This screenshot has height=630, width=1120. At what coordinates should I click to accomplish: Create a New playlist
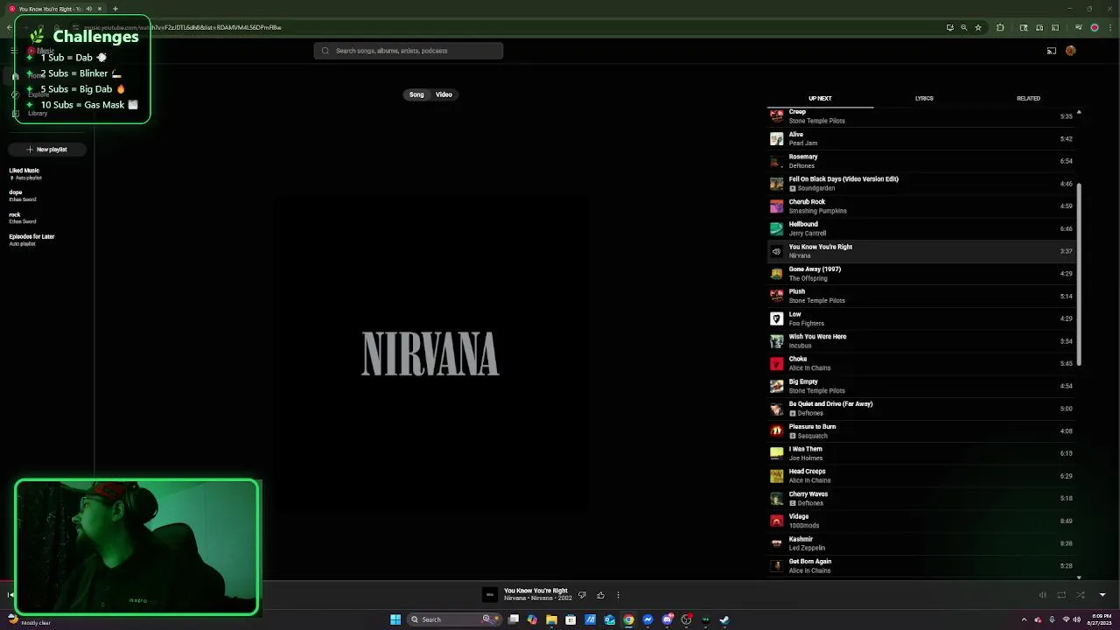tap(46, 150)
